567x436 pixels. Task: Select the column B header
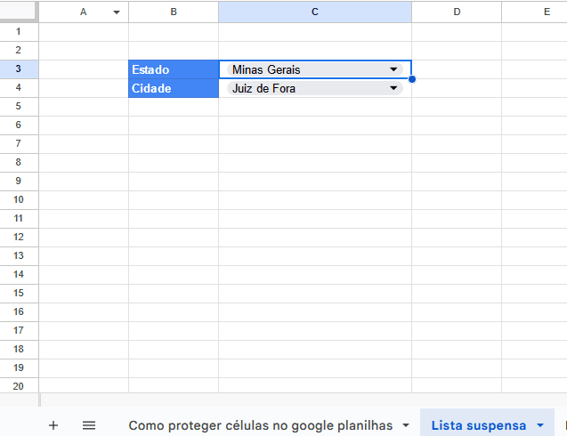point(173,12)
